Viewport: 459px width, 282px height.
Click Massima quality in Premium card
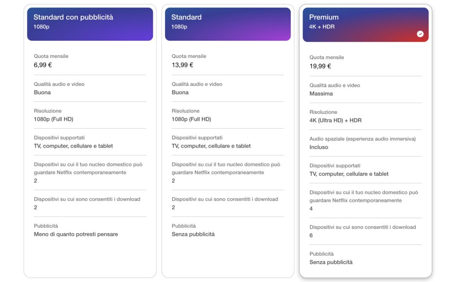[321, 94]
